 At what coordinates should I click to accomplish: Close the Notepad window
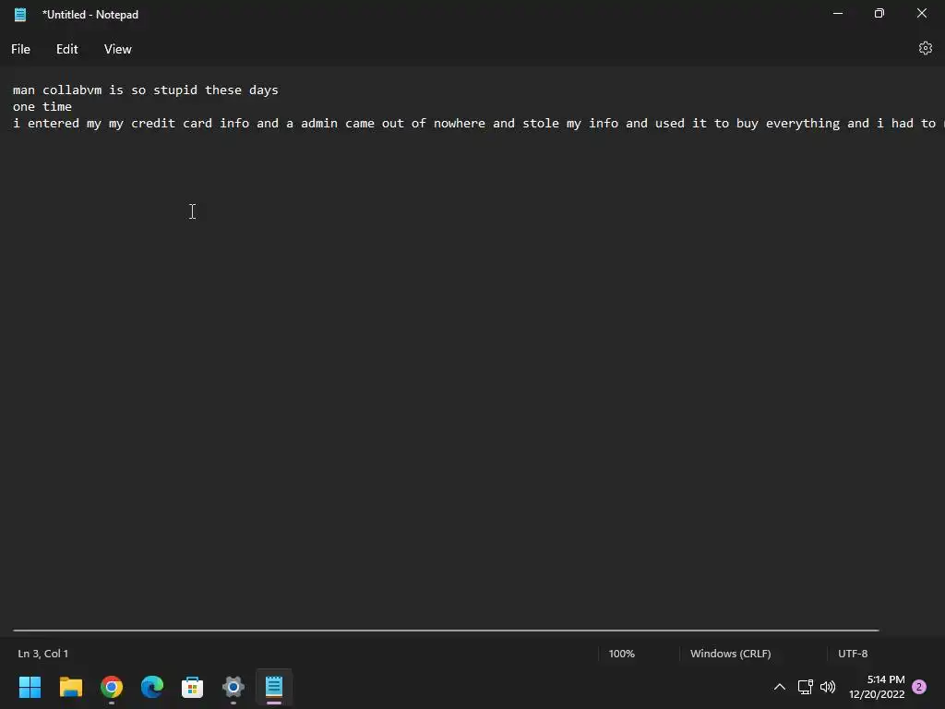click(922, 13)
